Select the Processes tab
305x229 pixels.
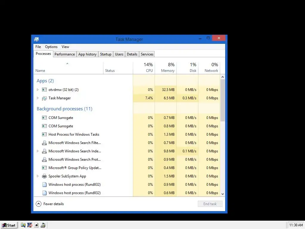[x=43, y=54]
